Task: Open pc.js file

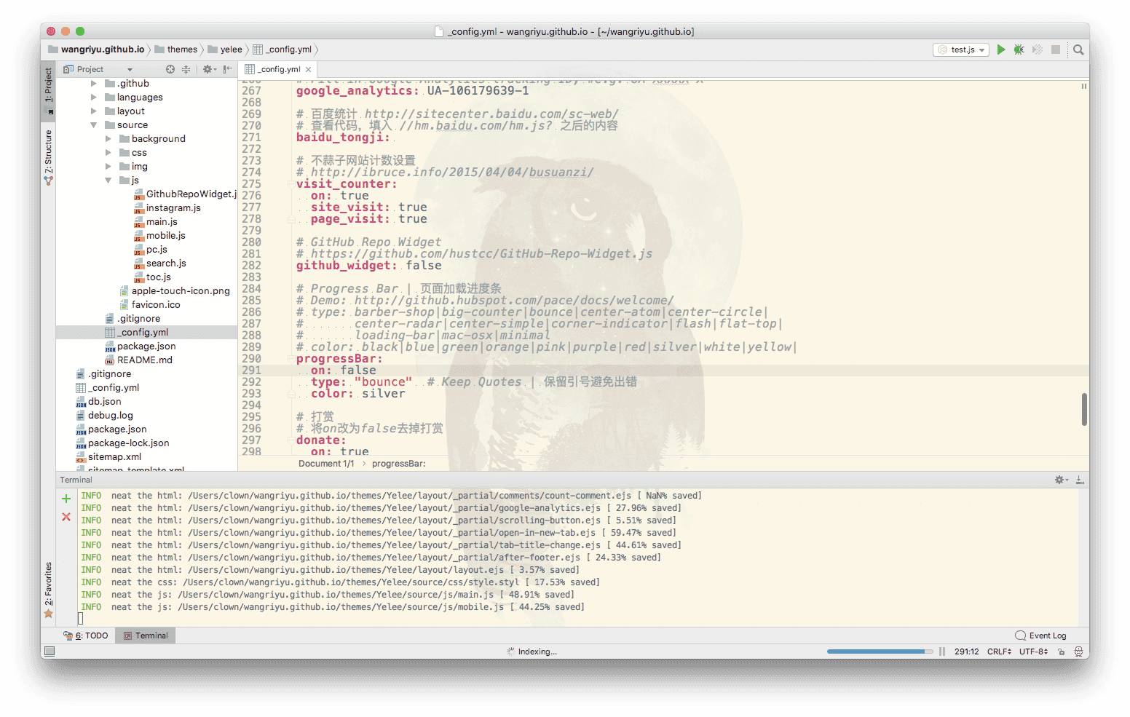Action: (x=151, y=250)
